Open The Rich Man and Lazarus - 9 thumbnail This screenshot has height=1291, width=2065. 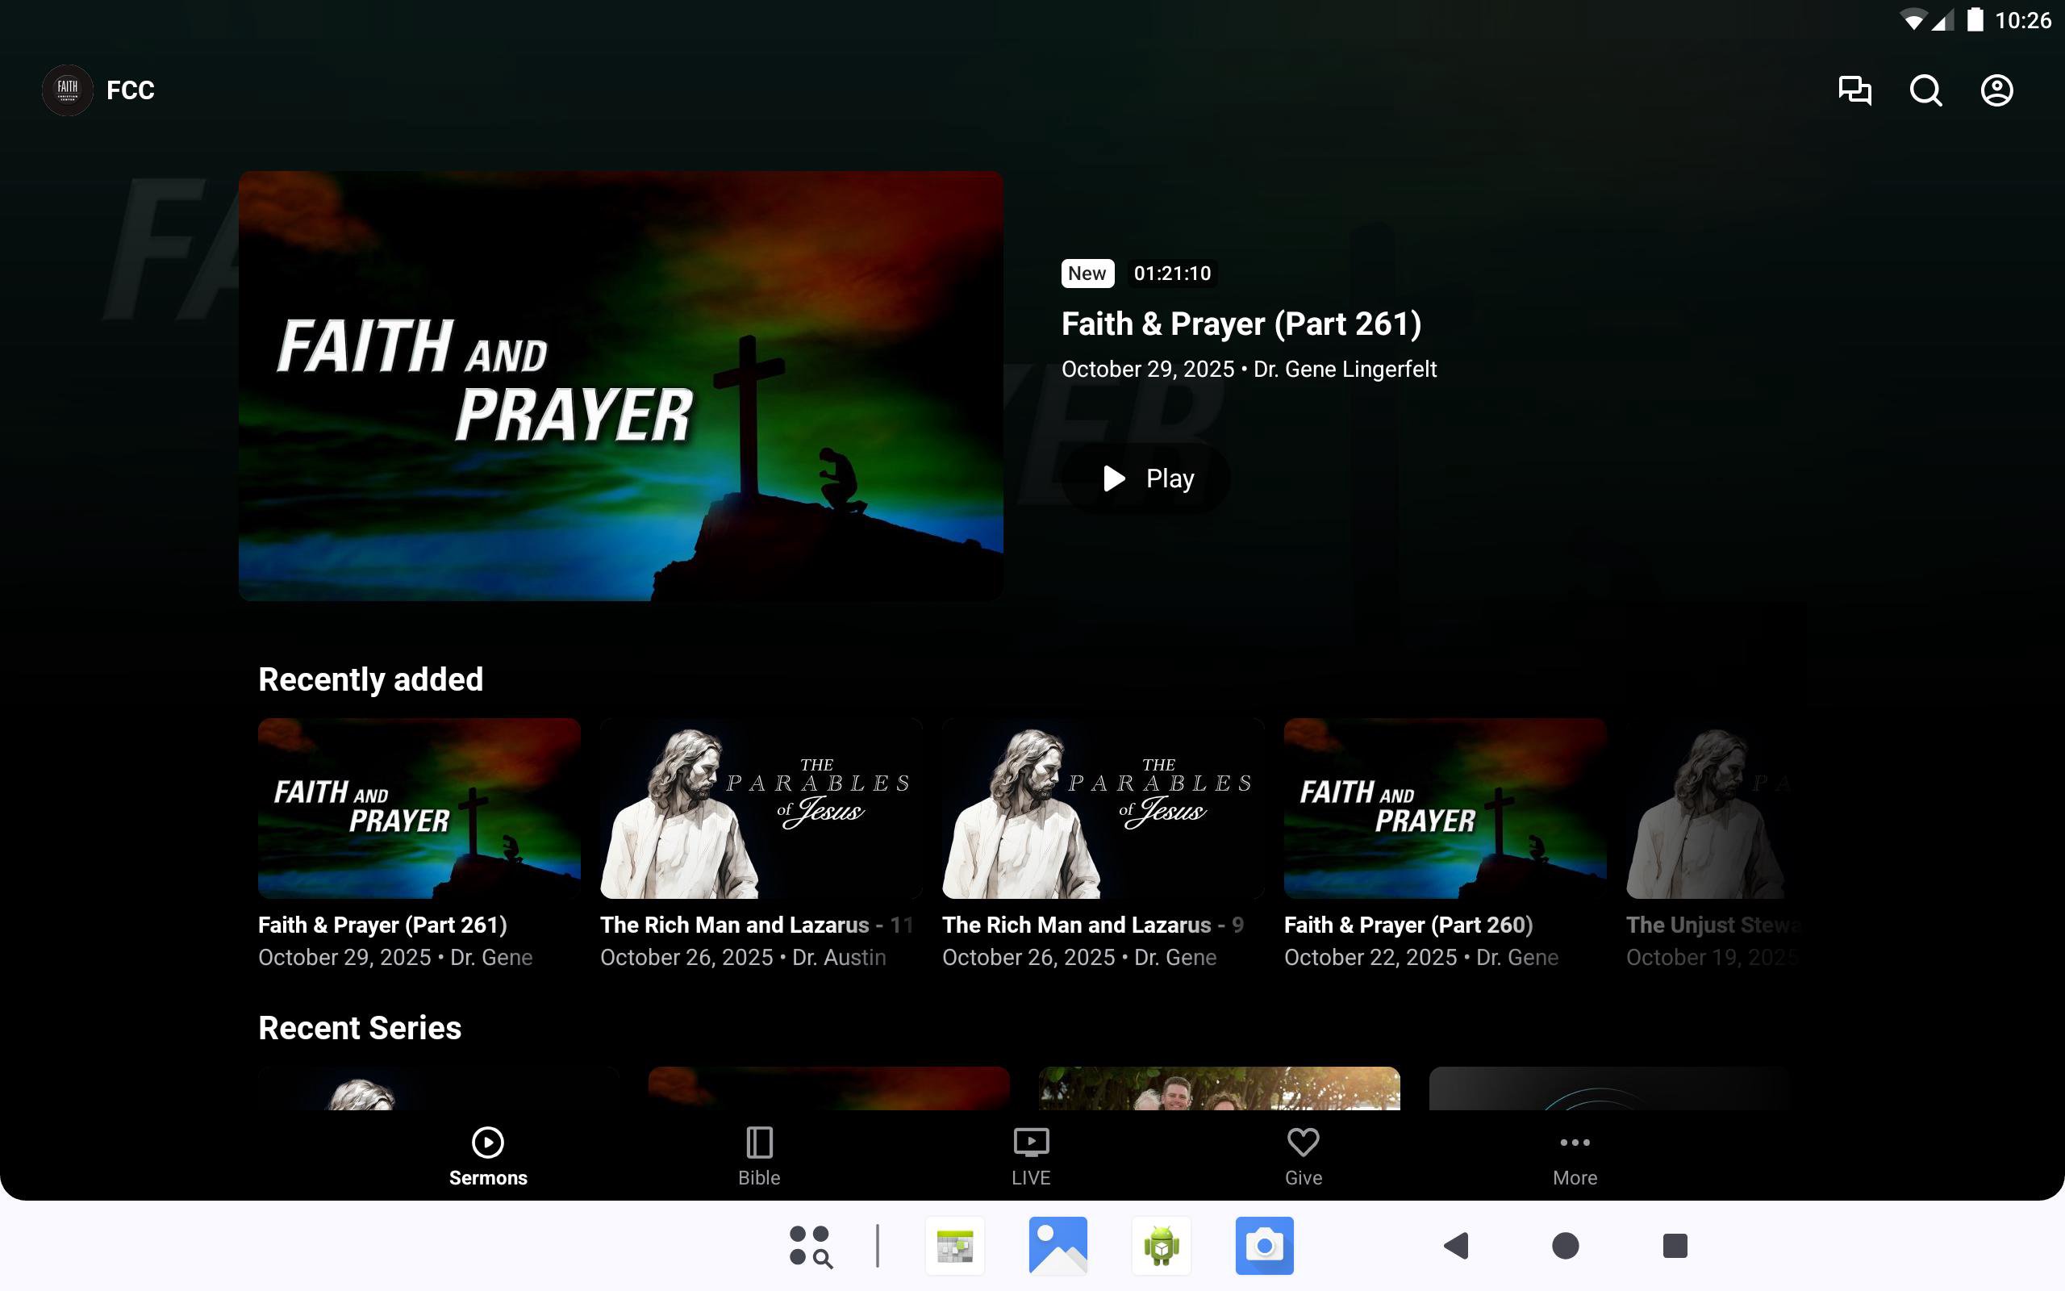coord(1103,808)
